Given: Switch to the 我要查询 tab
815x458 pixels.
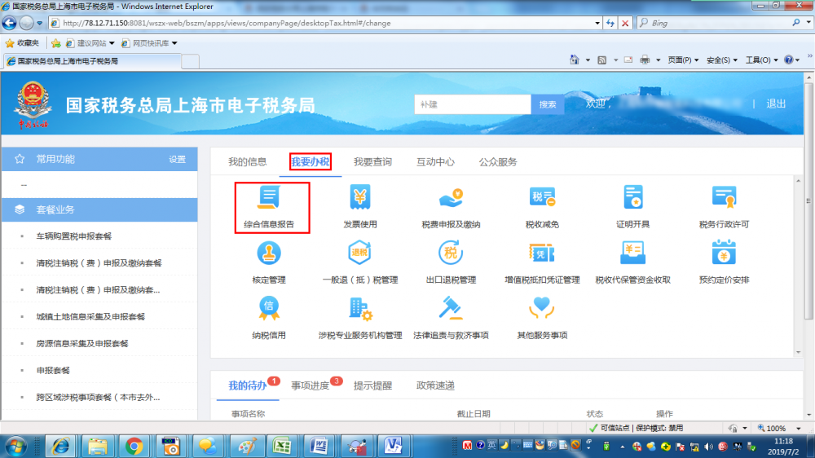Looking at the screenshot, I should tap(372, 162).
